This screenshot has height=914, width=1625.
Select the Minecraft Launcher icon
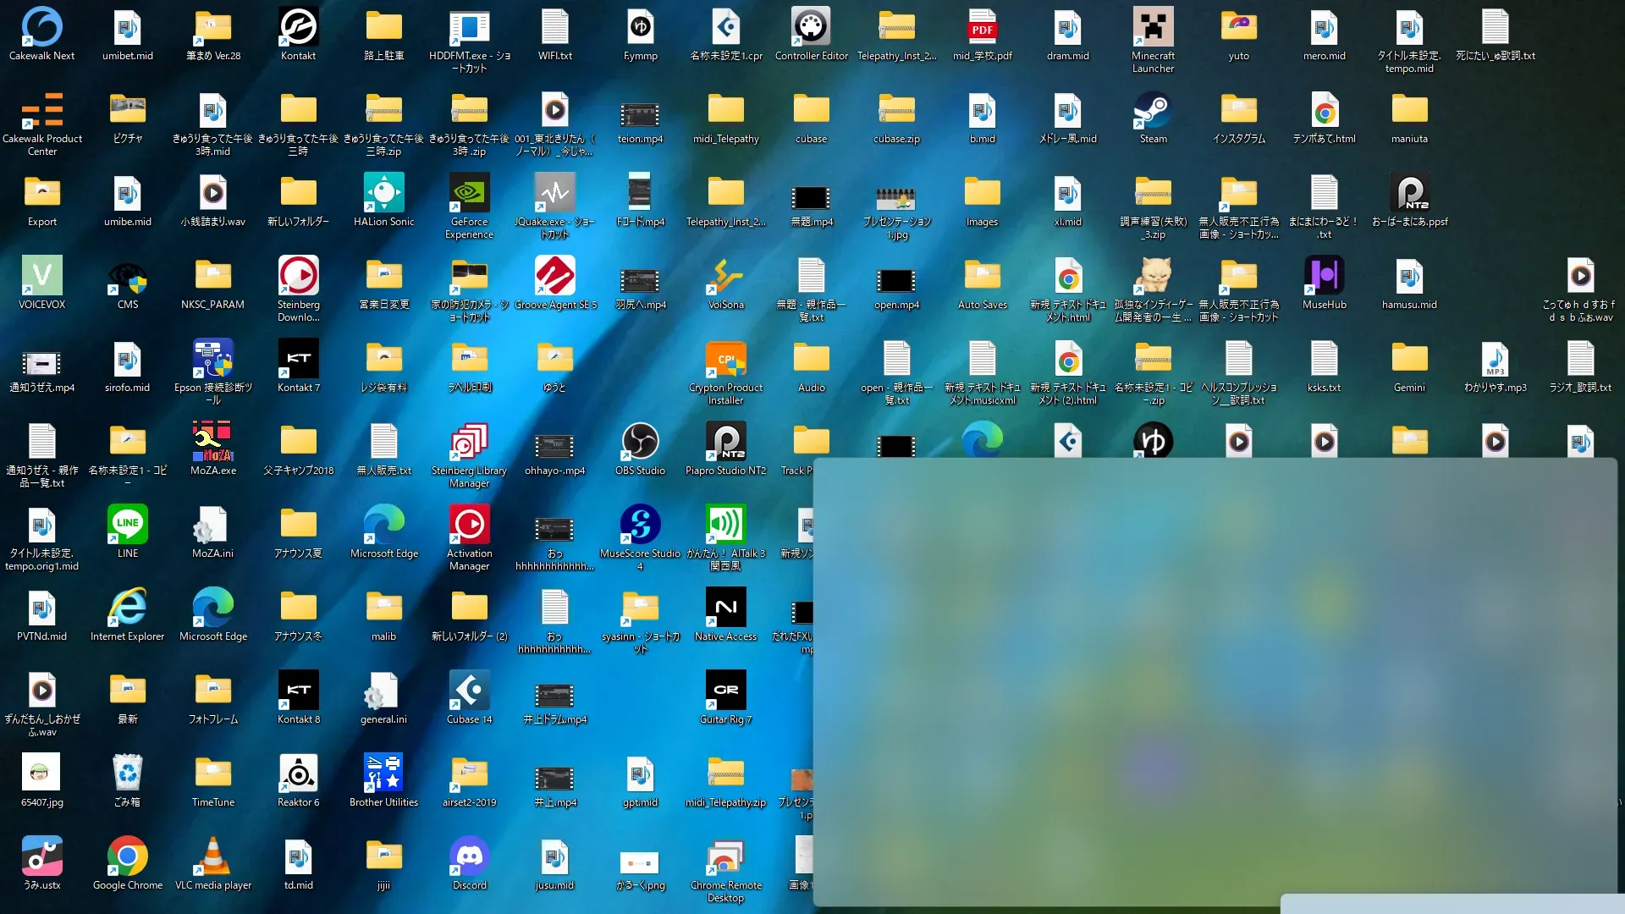pyautogui.click(x=1153, y=28)
